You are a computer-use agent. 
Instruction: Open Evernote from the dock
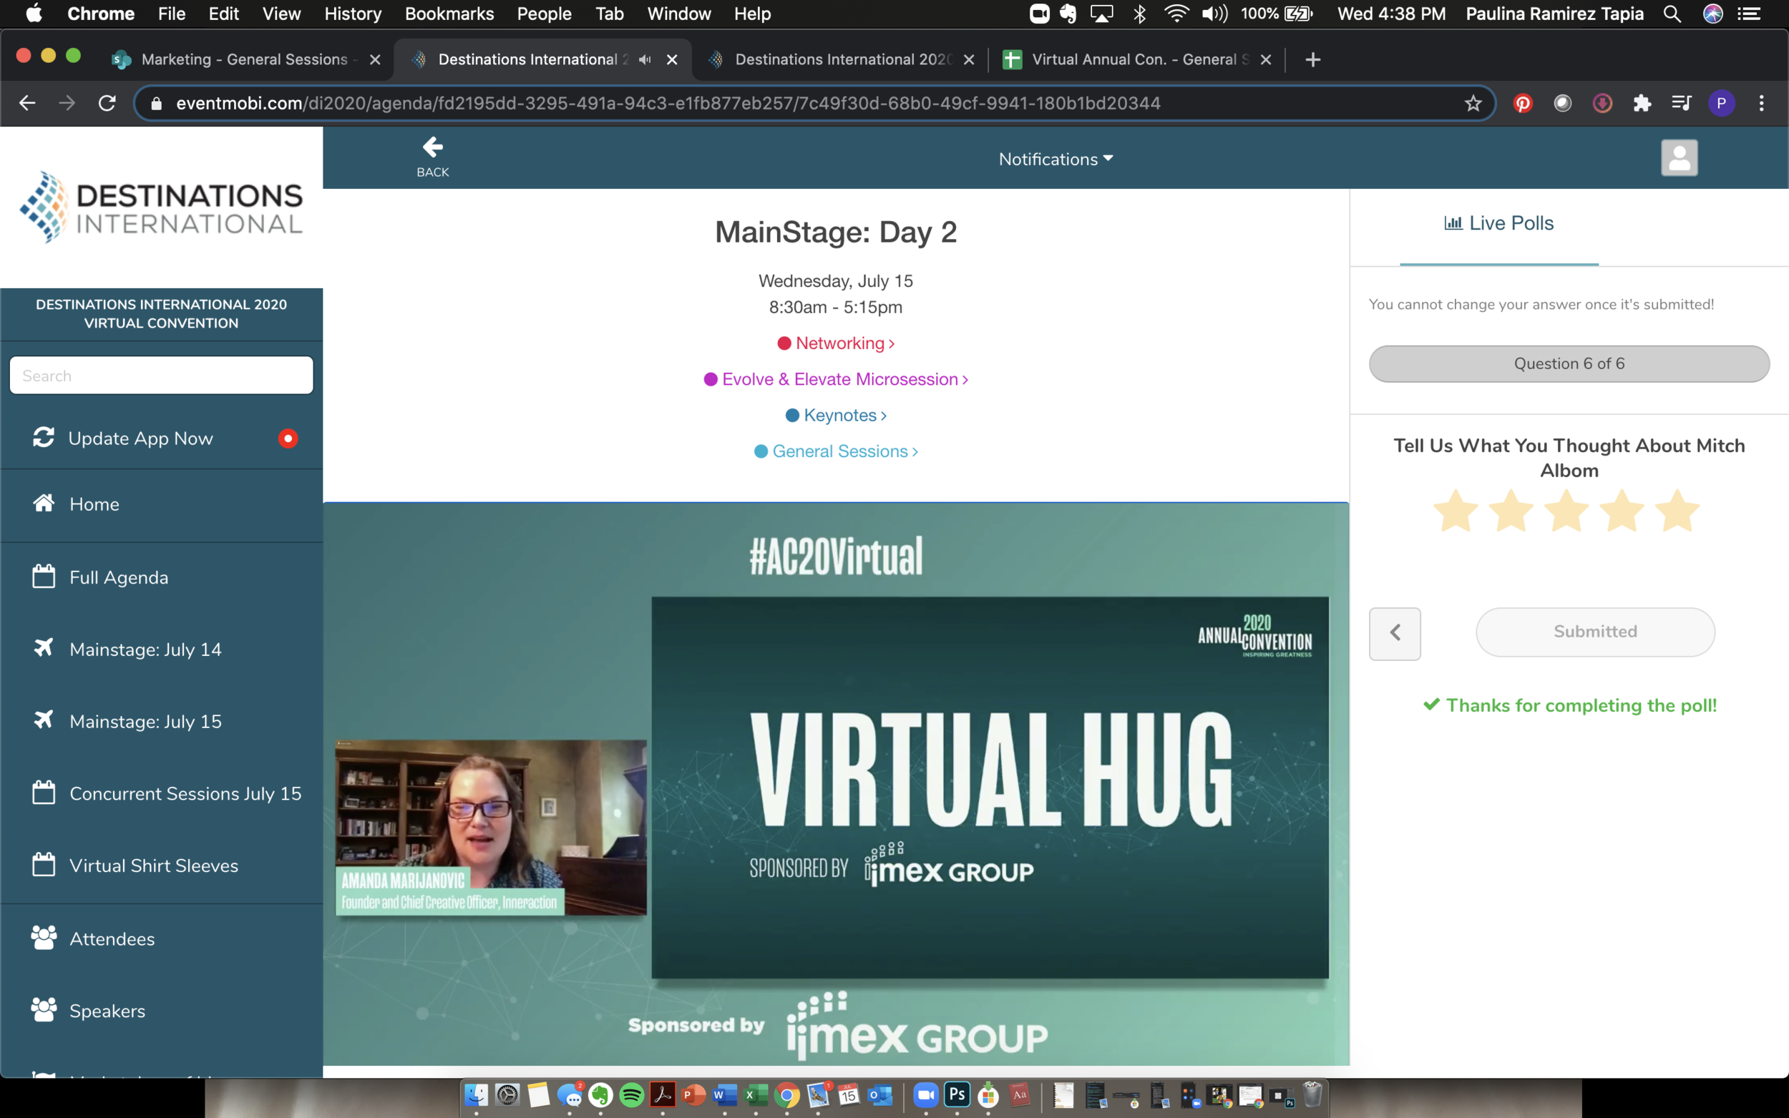coord(600,1095)
